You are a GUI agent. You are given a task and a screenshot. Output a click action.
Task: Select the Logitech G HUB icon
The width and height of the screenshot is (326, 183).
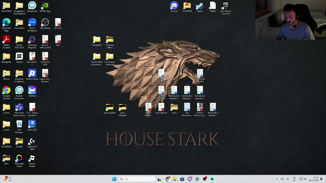point(32,144)
